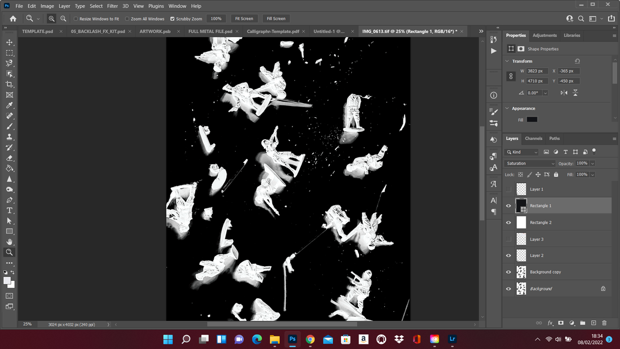Viewport: 620px width, 349px height.
Task: Switch to the Paths tab
Action: tap(555, 139)
